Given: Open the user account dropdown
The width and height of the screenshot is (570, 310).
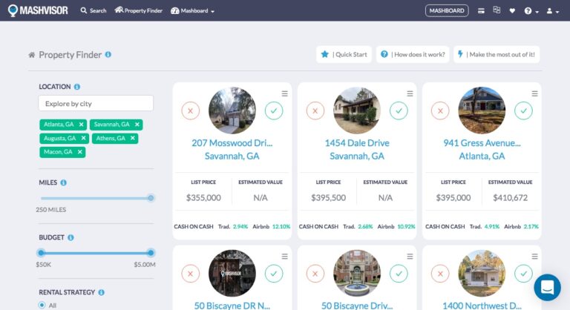Looking at the screenshot, I should (551, 11).
